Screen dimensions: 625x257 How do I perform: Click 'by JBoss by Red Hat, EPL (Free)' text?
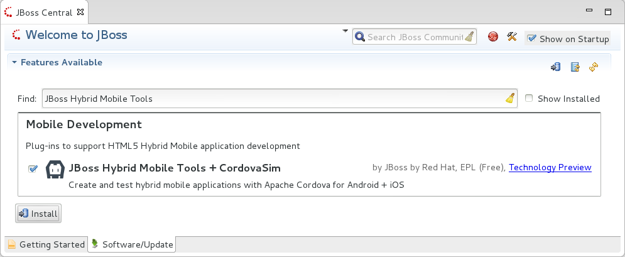tap(439, 167)
